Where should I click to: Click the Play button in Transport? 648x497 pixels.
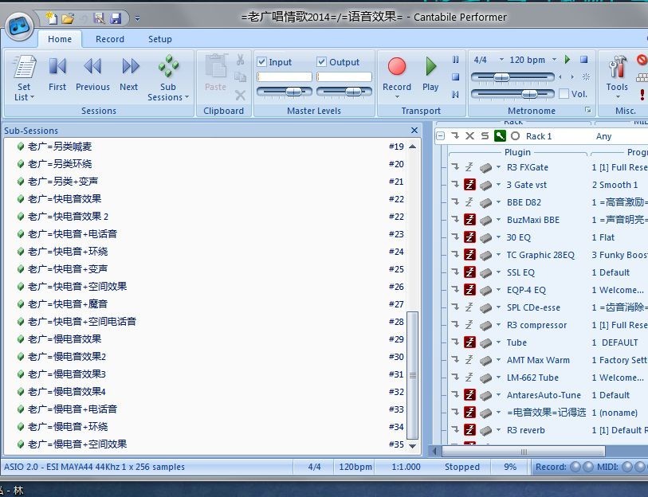click(x=430, y=68)
